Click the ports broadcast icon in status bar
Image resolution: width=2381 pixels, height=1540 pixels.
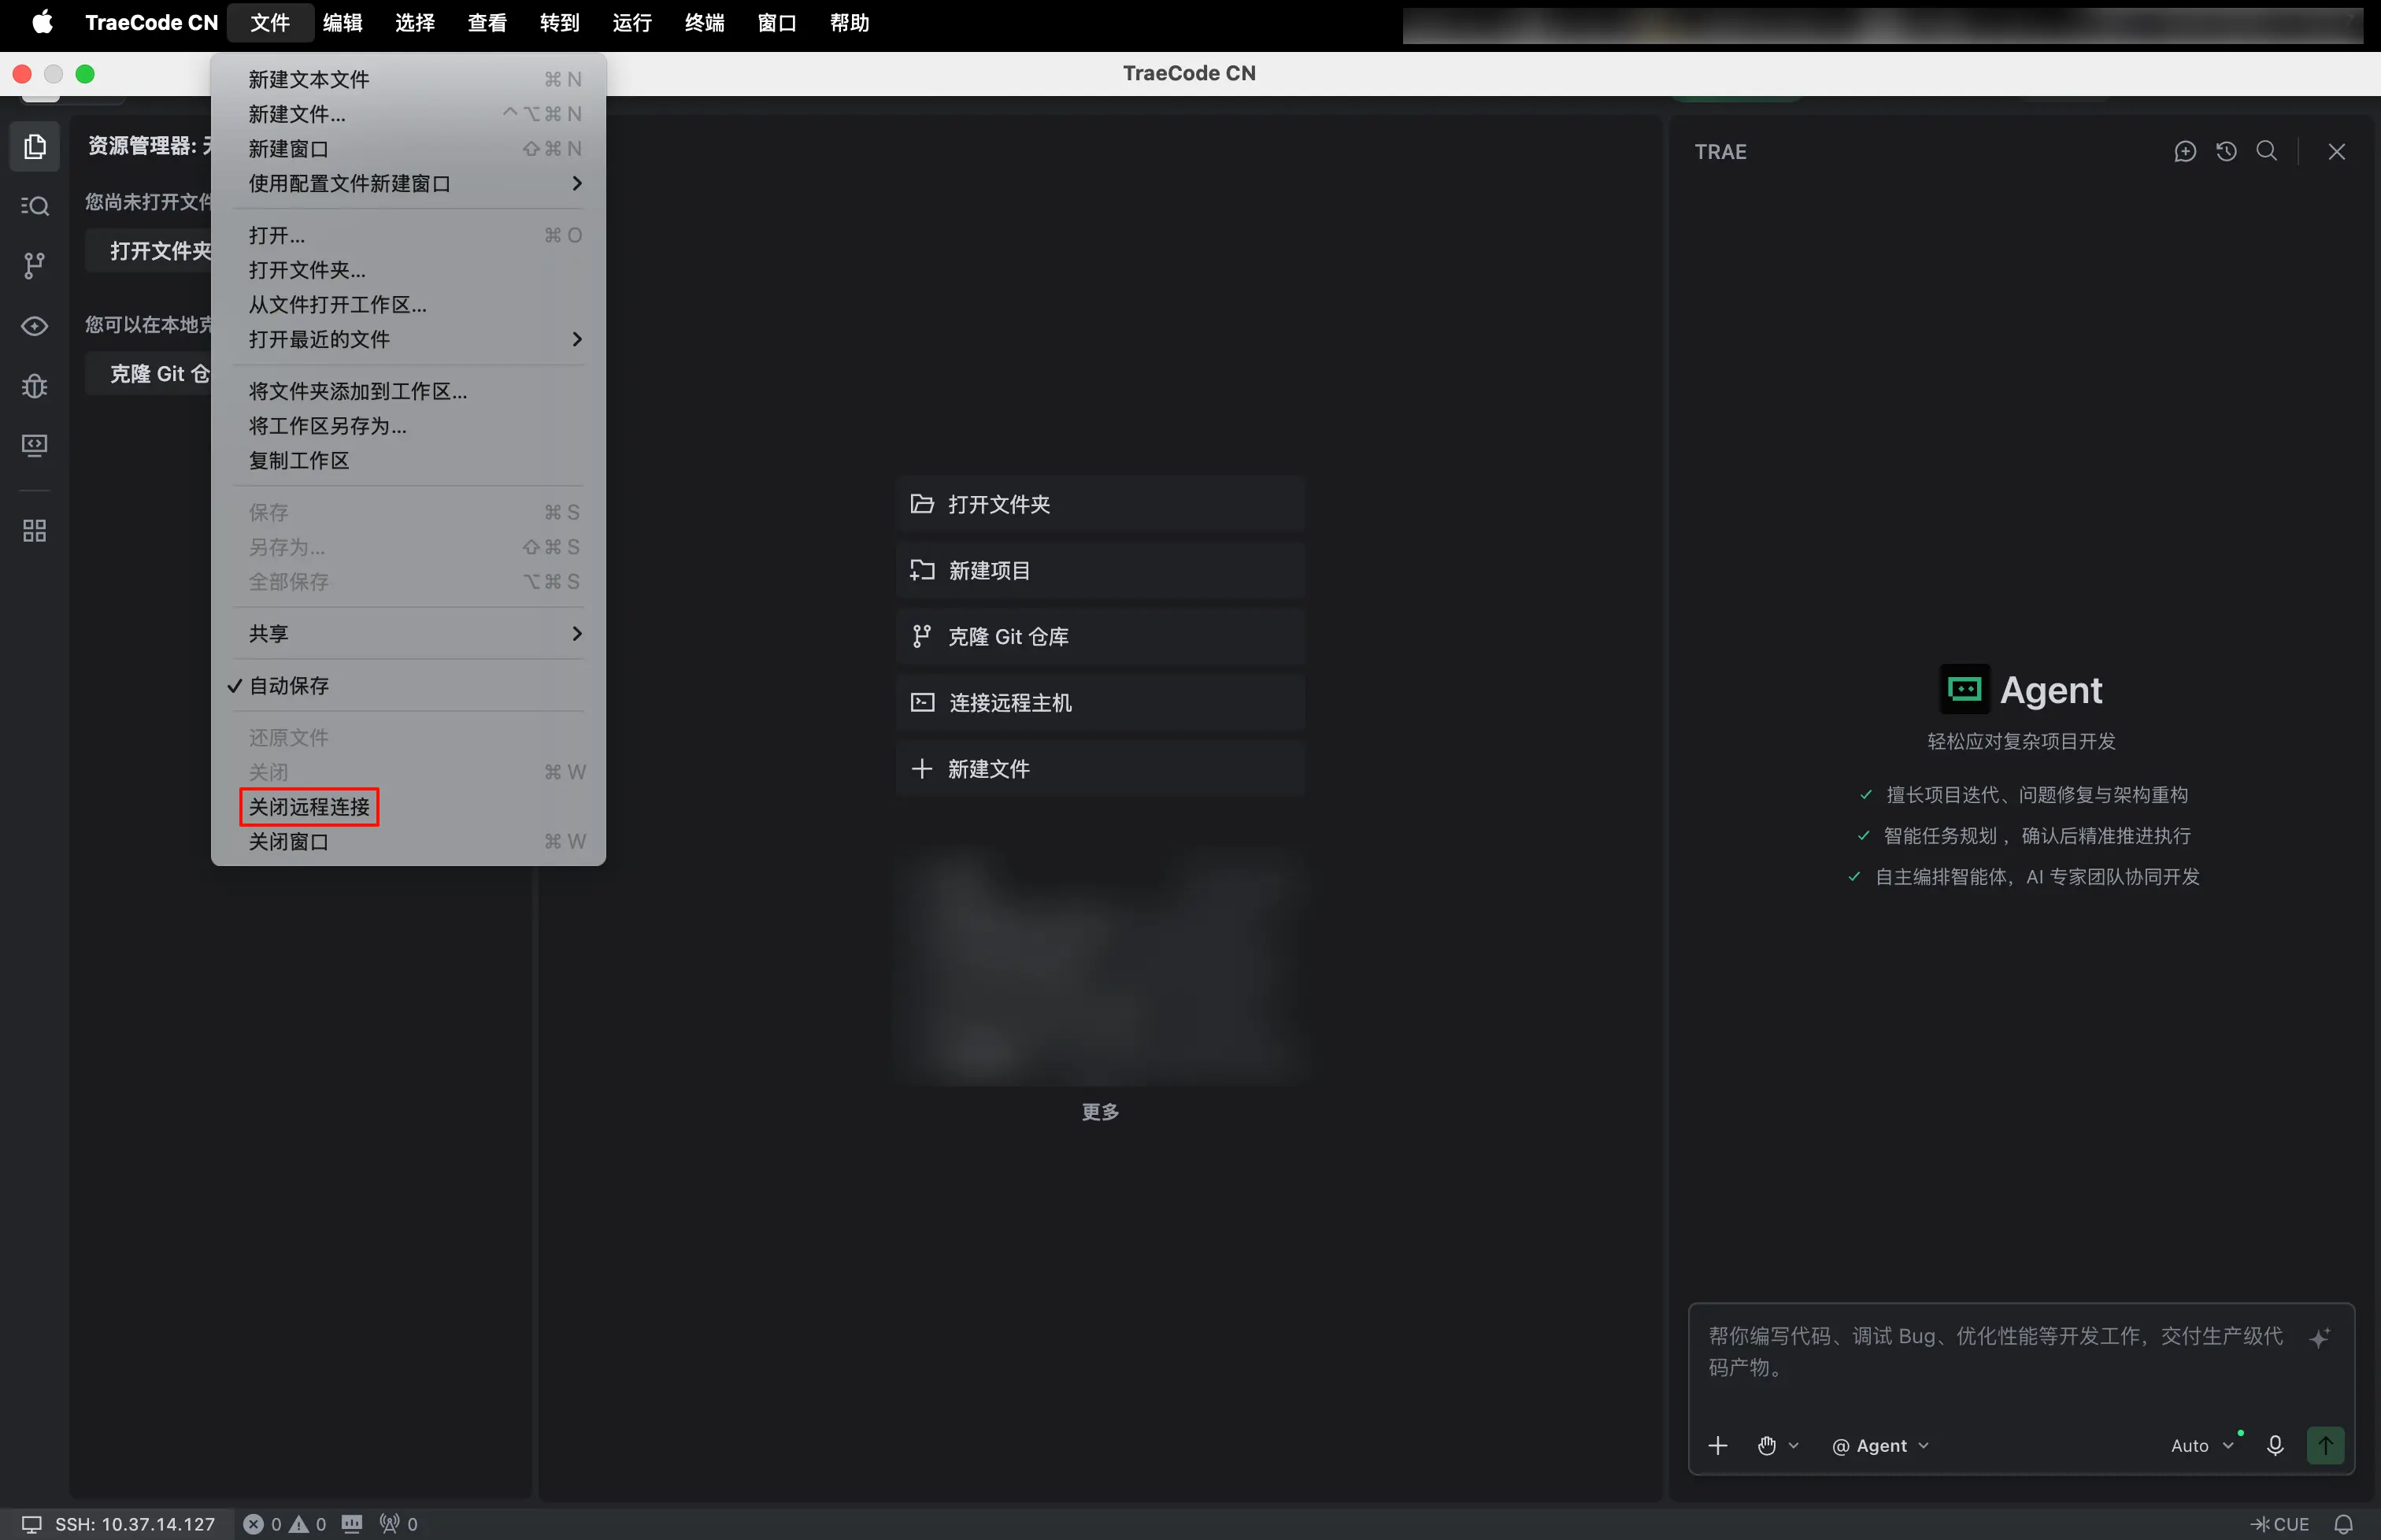(x=398, y=1524)
